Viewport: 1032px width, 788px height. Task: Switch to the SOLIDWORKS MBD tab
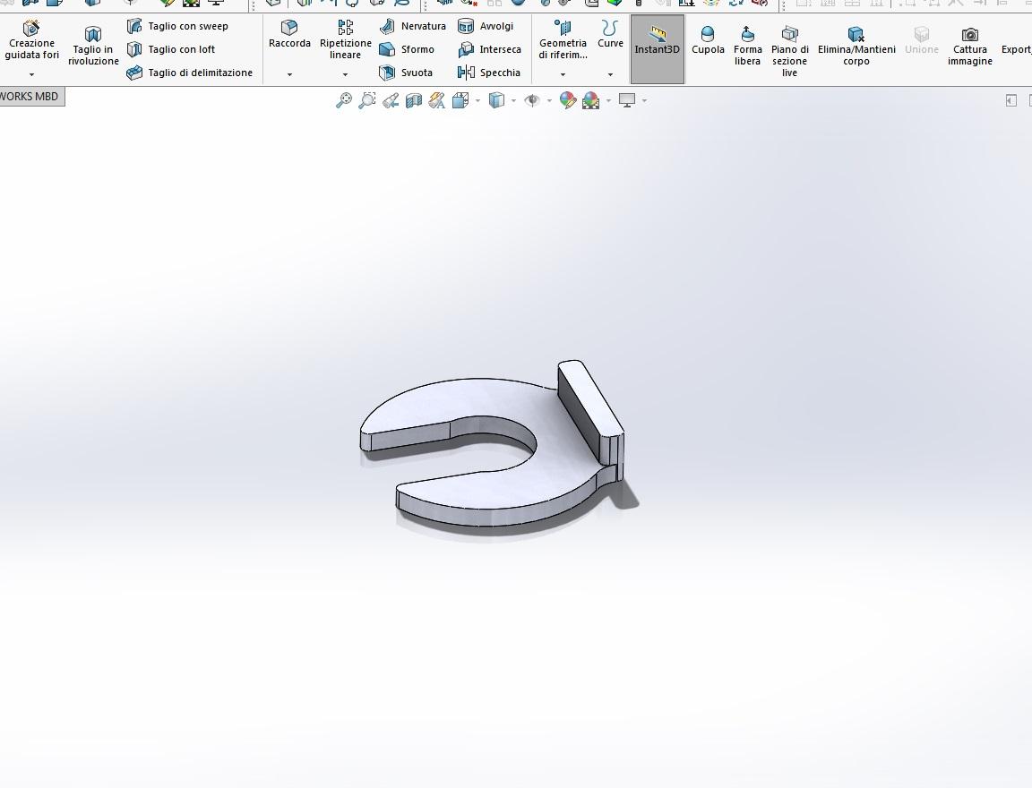tap(31, 96)
